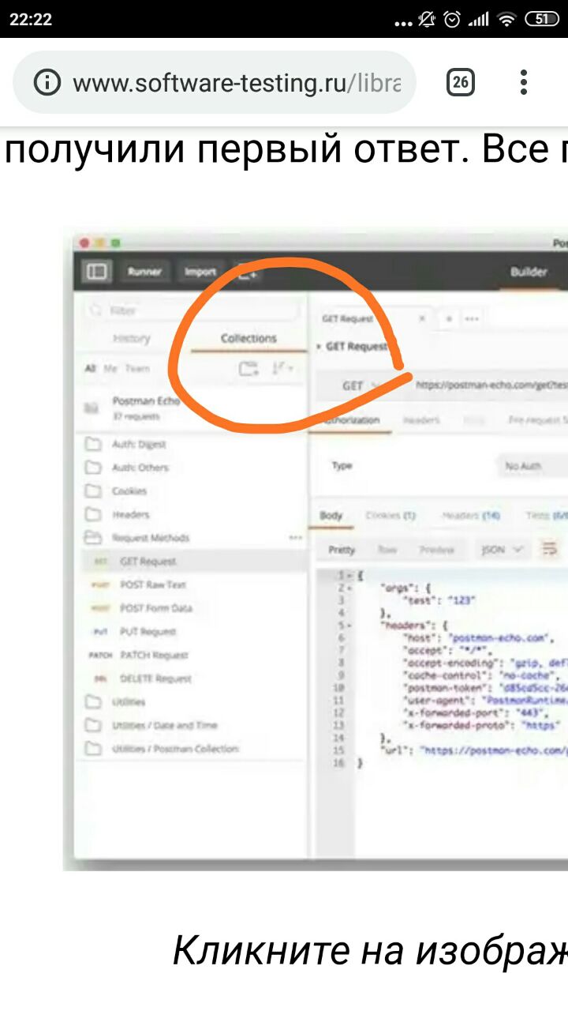Open the tab options ellipsis beside plus

pos(472,318)
